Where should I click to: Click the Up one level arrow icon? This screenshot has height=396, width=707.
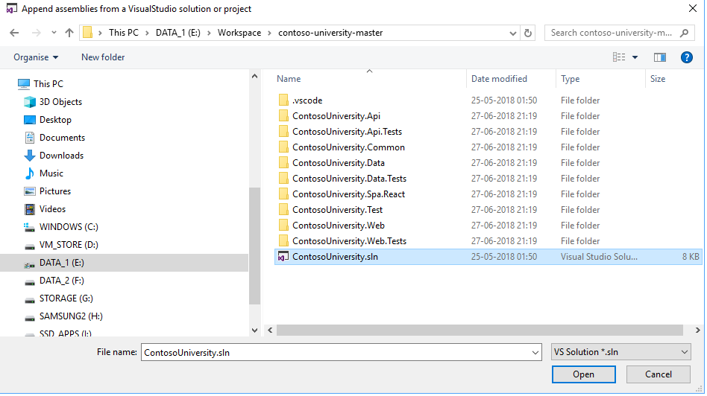coord(69,33)
